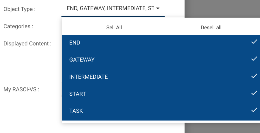Click the checkmark next to END
Image resolution: width=260 pixels, height=133 pixels.
click(x=254, y=42)
